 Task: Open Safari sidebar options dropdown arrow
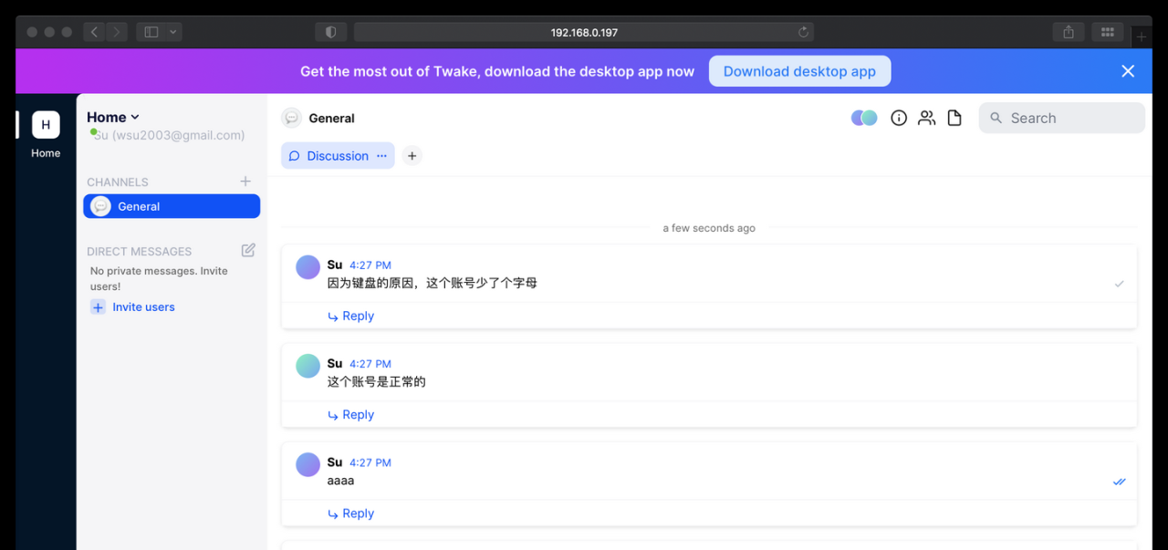[x=173, y=32]
